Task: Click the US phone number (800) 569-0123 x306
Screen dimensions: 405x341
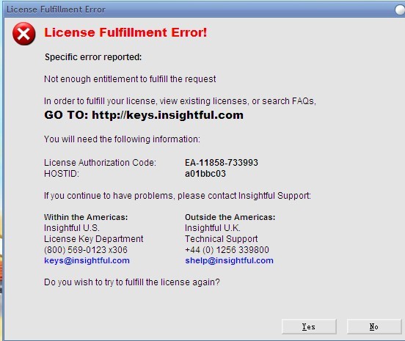Action: click(86, 249)
